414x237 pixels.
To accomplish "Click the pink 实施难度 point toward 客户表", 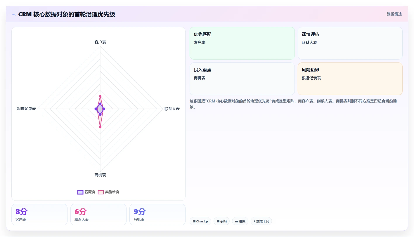I will pyautogui.click(x=100, y=96).
